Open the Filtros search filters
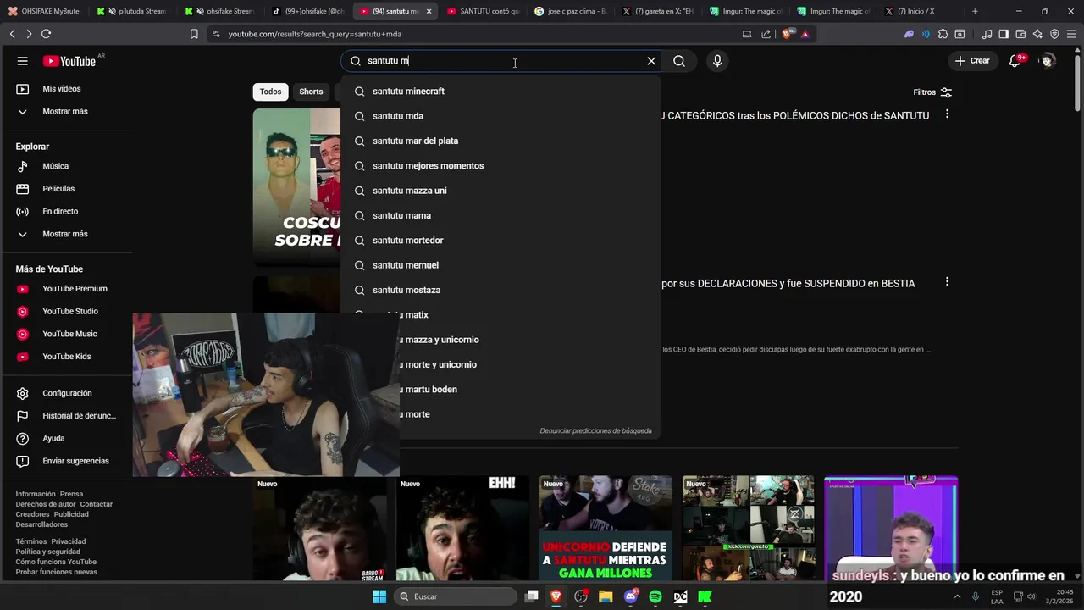This screenshot has width=1084, height=610. pos(932,92)
